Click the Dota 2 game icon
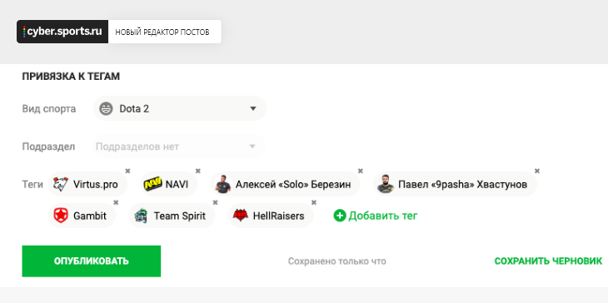 (106, 109)
